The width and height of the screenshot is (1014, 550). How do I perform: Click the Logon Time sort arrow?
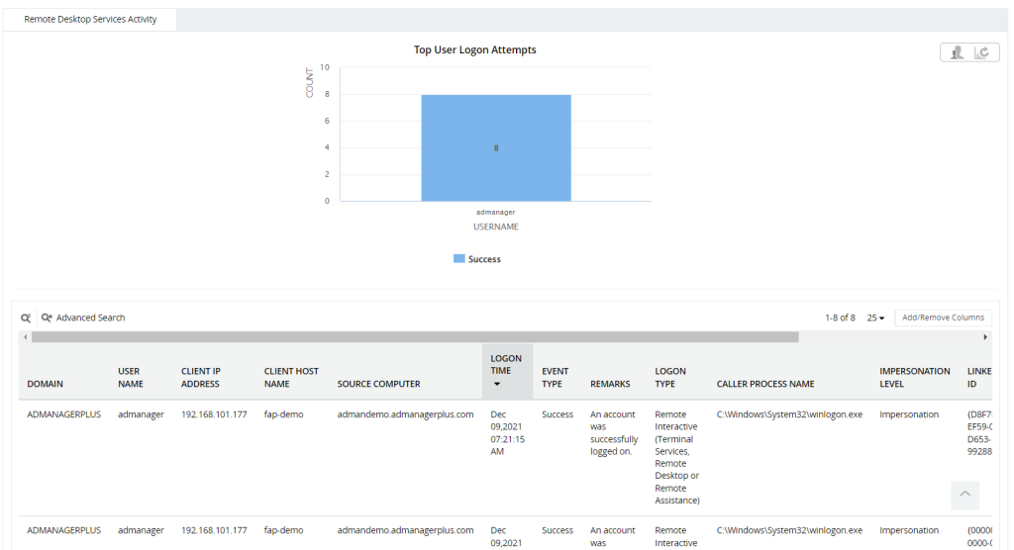[497, 384]
